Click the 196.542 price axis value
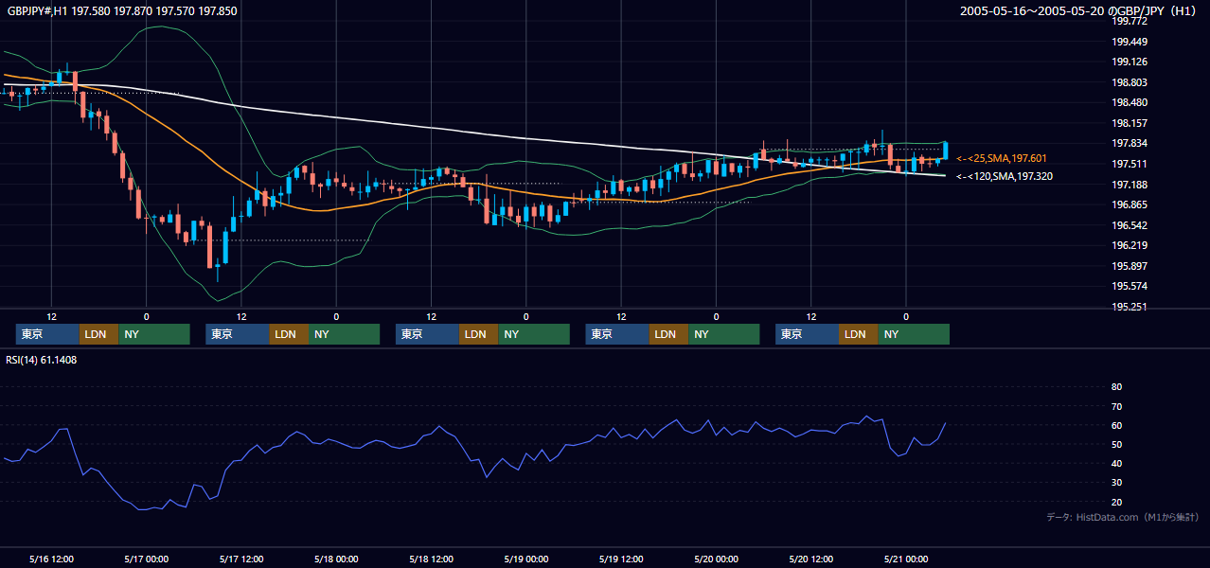The height and width of the screenshot is (568, 1210). tap(1129, 225)
